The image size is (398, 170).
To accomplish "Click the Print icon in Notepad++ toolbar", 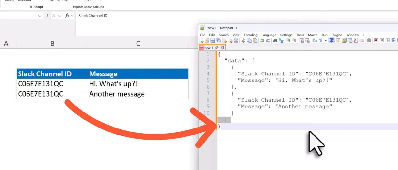I will pos(236,40).
